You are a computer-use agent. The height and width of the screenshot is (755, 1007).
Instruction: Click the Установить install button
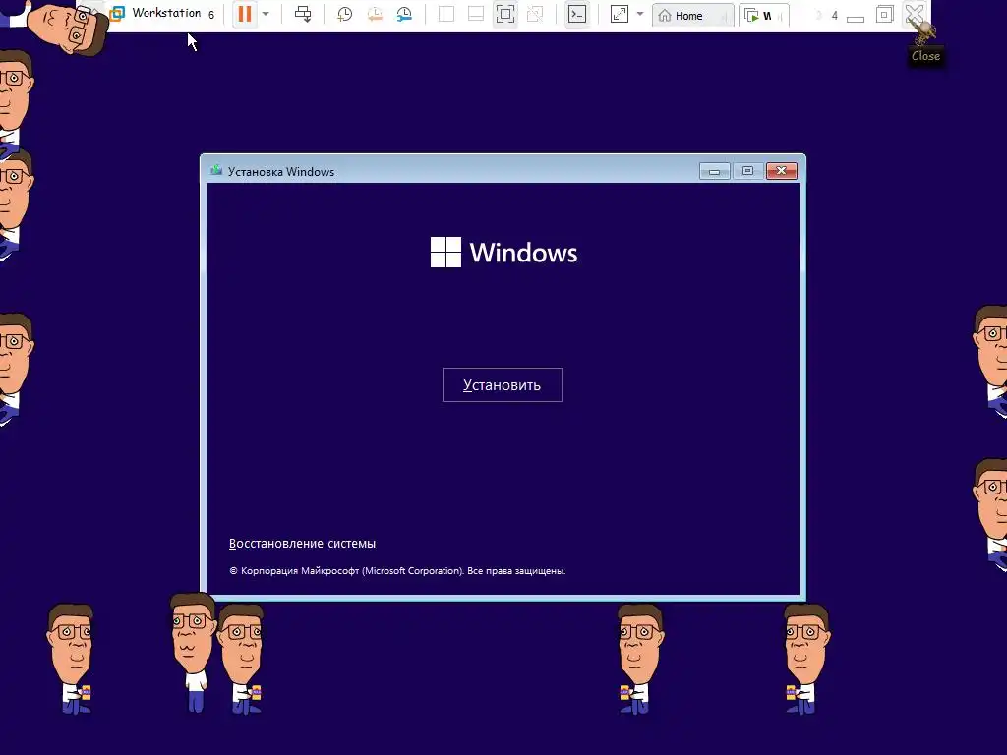coord(503,384)
